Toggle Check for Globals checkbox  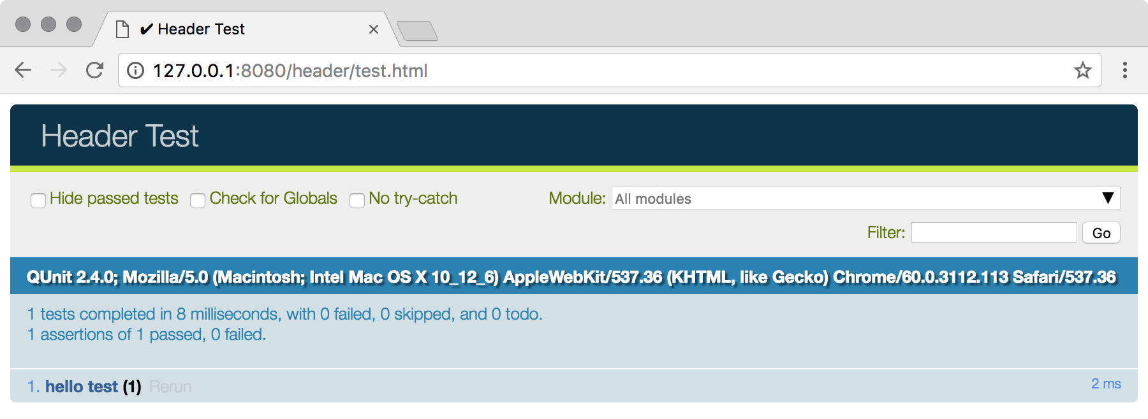click(x=198, y=200)
